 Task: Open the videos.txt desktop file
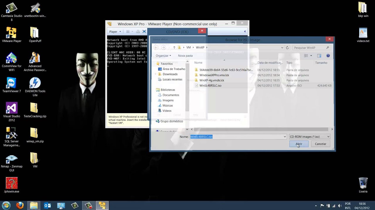pyautogui.click(x=363, y=35)
